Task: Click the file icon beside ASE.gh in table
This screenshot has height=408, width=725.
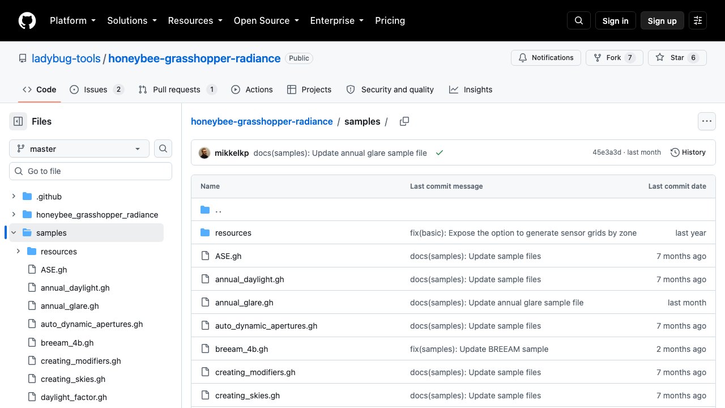Action: 205,256
